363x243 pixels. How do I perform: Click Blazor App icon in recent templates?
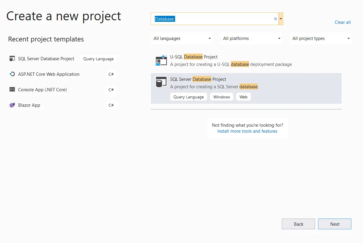point(12,105)
